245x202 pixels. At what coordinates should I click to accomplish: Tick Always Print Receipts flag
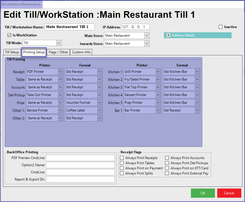(x=122, y=158)
